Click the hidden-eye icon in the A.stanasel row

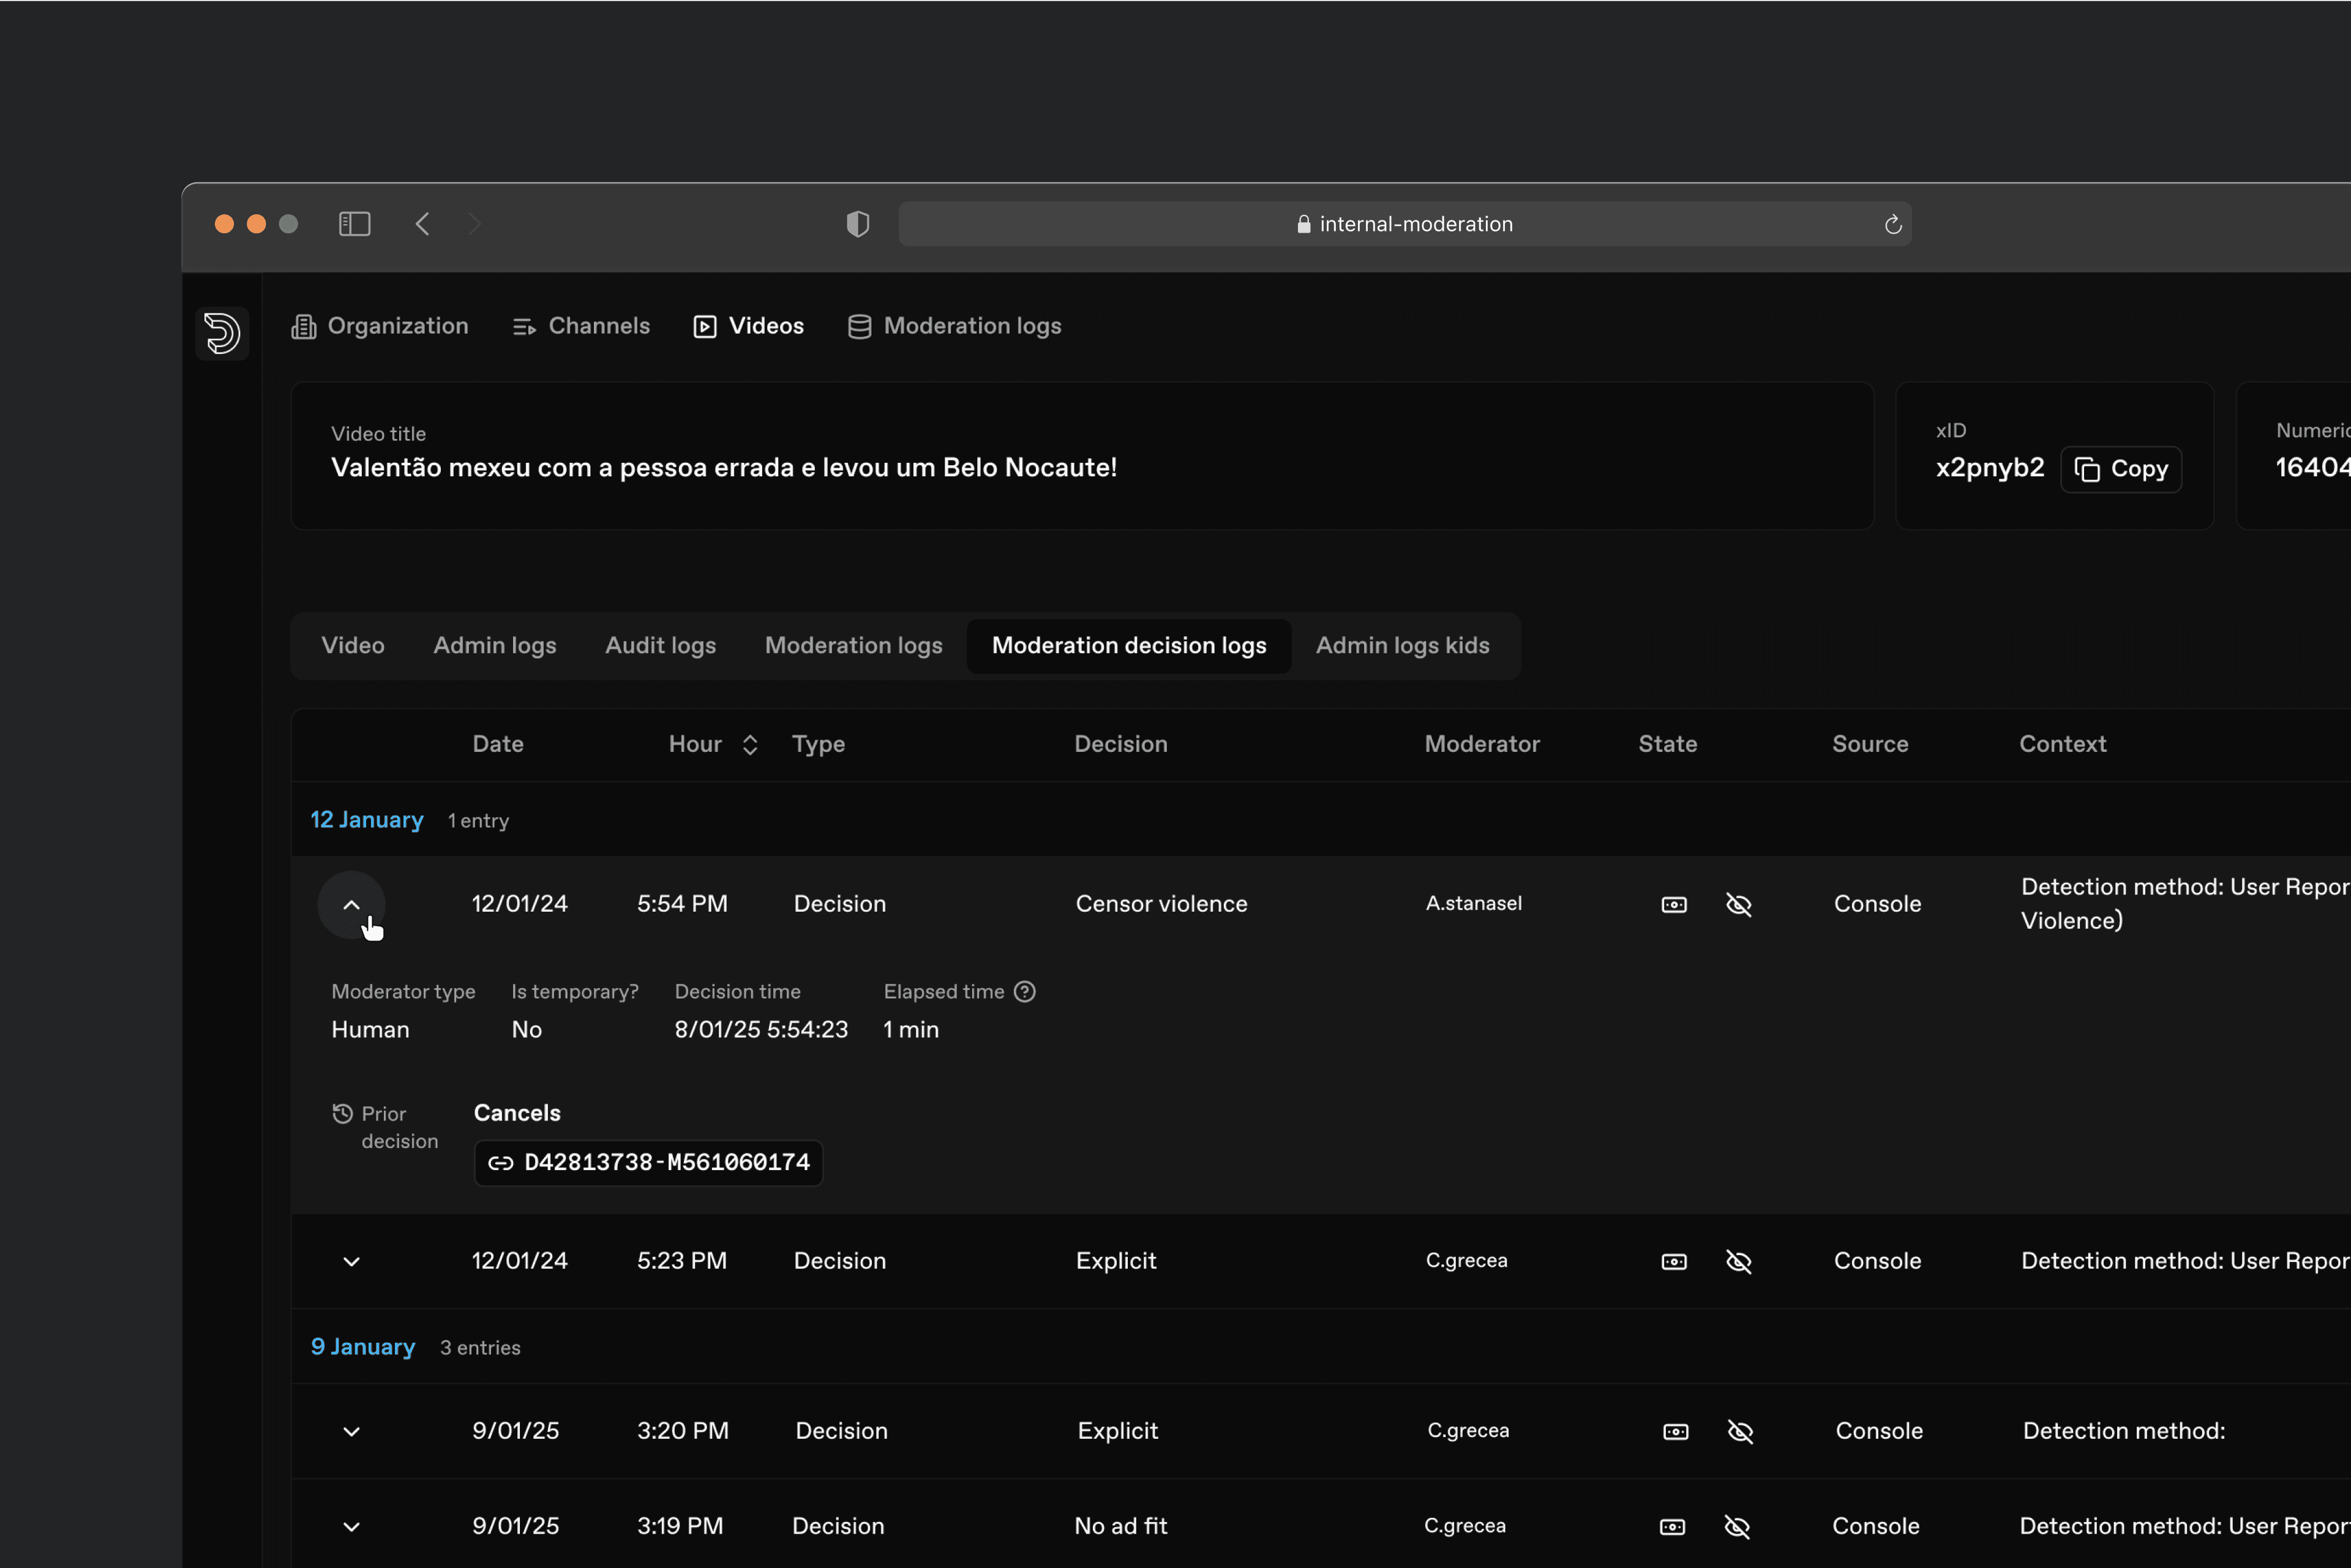pyautogui.click(x=1739, y=905)
